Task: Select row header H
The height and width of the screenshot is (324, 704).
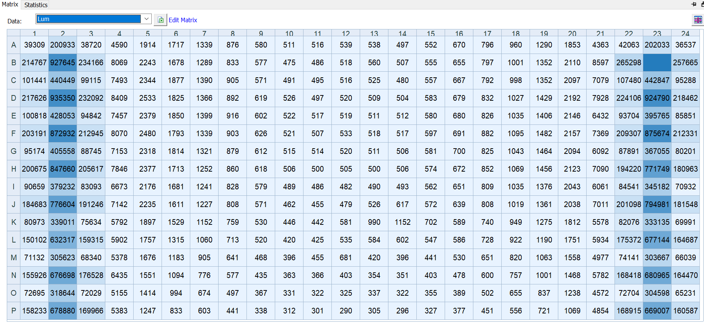Action: (x=14, y=169)
